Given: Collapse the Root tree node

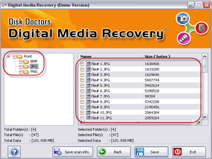Looking at the screenshot, I should [8, 56].
